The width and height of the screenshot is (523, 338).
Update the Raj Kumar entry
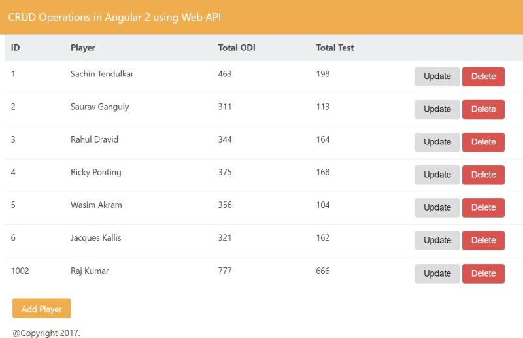coord(437,273)
